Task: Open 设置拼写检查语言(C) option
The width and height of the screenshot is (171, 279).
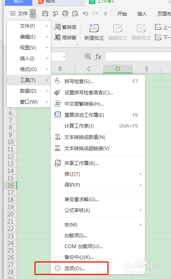Action: pyautogui.click(x=98, y=92)
